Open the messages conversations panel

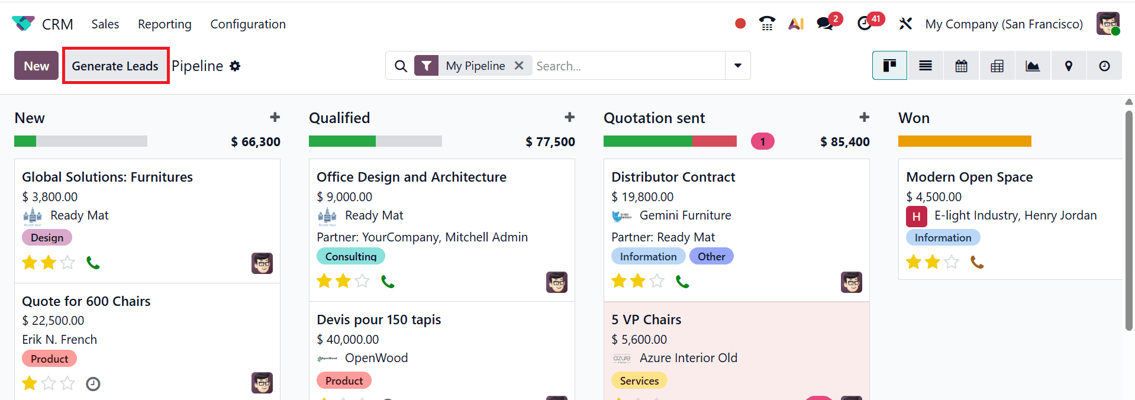[824, 24]
